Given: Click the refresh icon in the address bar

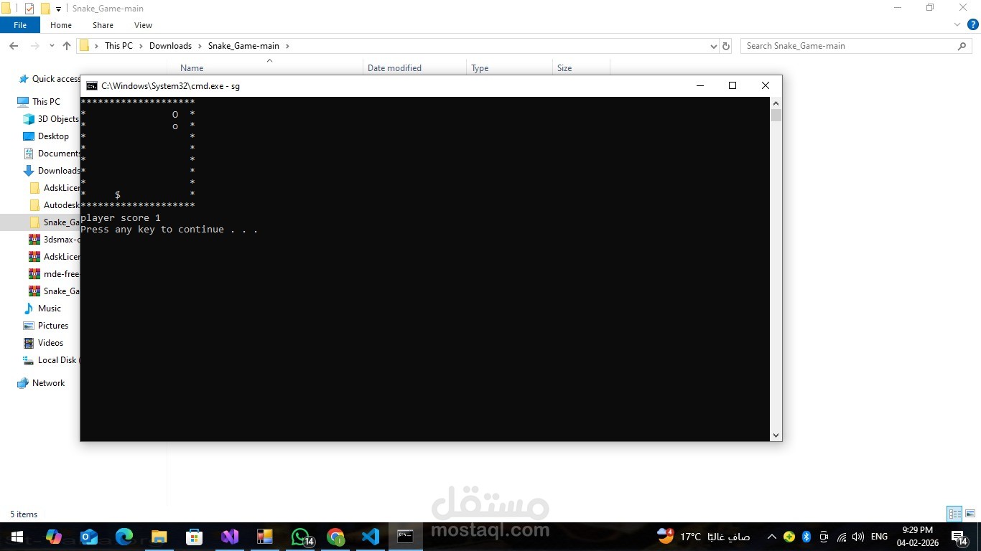Looking at the screenshot, I should [725, 45].
